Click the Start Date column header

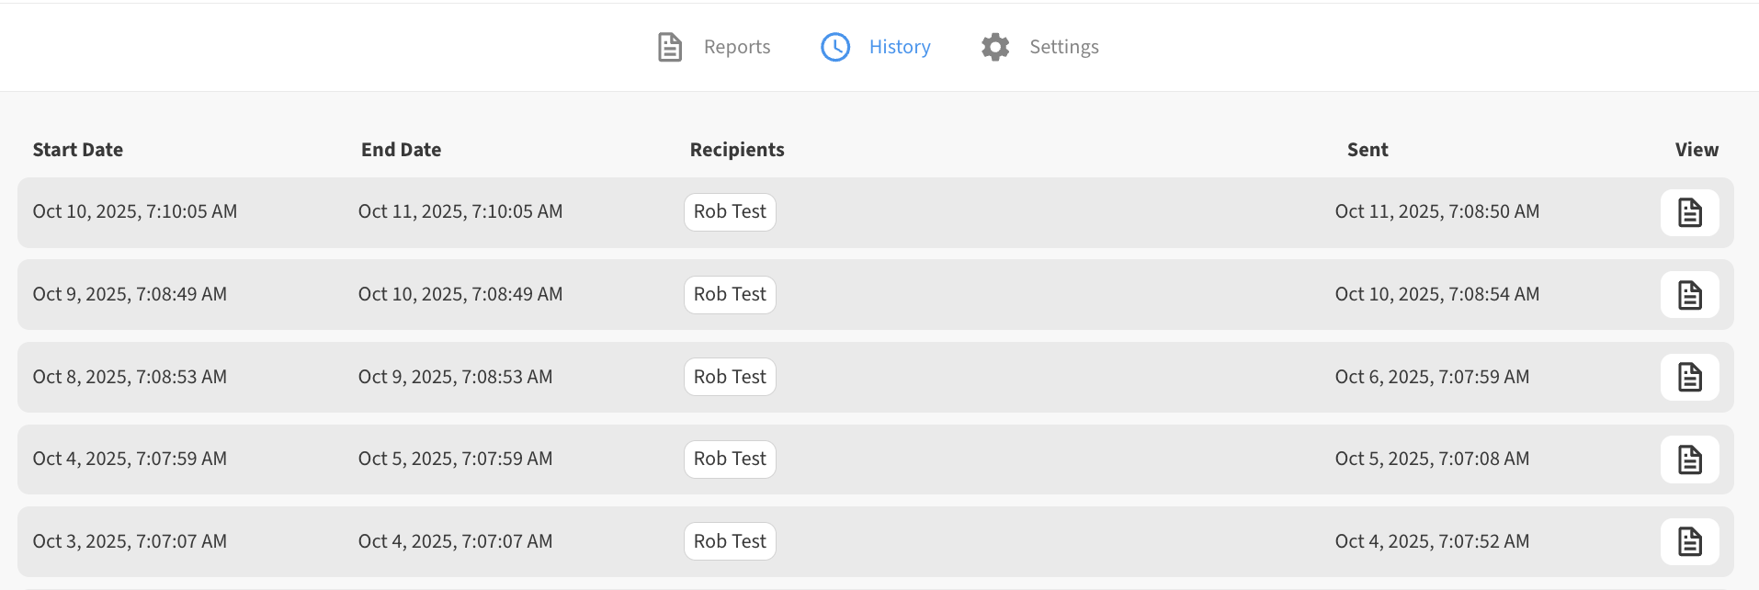click(x=78, y=150)
